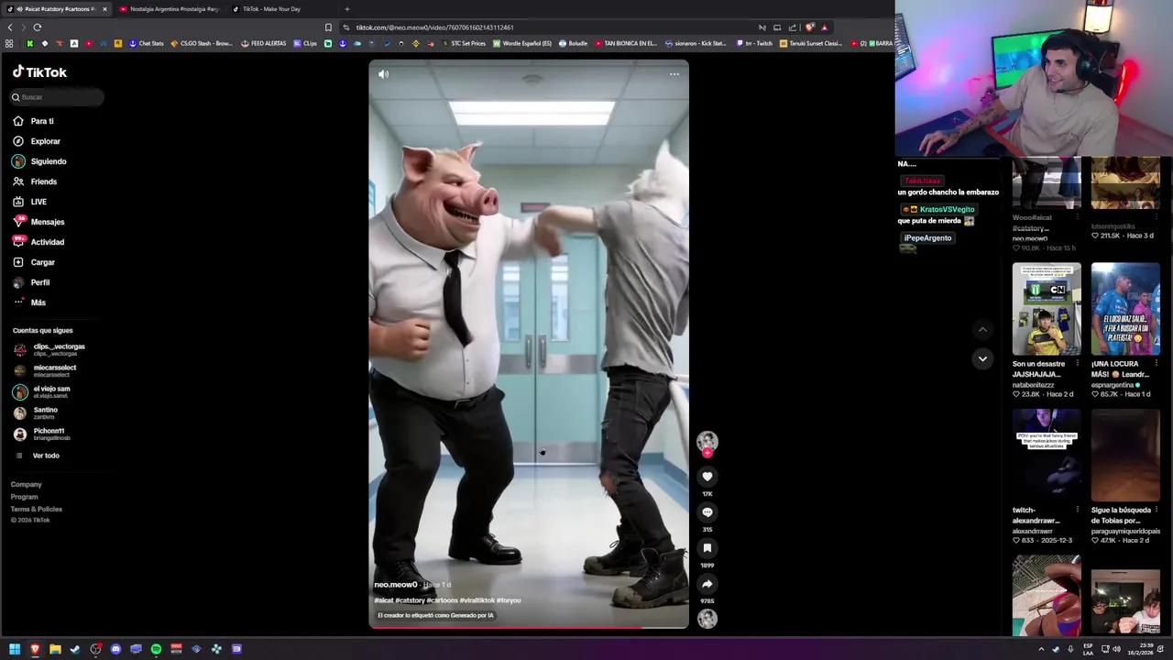Open options for '¡UNA LOCURA MÁS!' video
The width and height of the screenshot is (1173, 660).
[1156, 364]
